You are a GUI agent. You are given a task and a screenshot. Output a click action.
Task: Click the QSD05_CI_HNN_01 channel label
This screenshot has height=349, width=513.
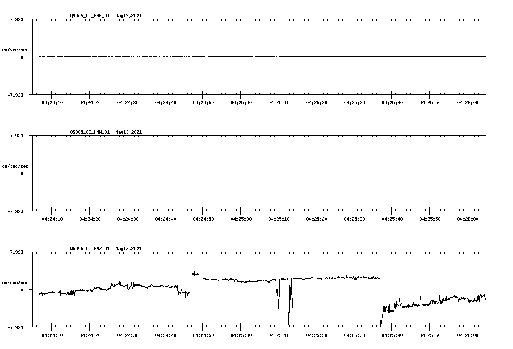pyautogui.click(x=89, y=132)
